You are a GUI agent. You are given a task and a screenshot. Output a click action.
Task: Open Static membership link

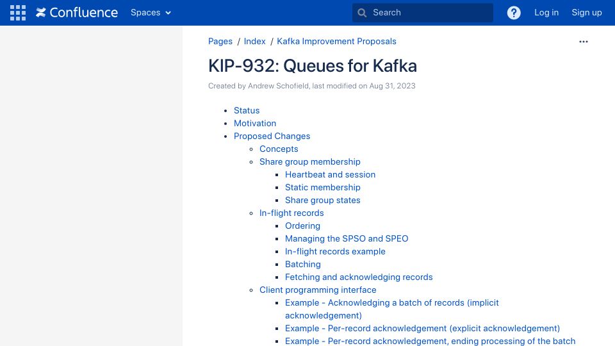[x=323, y=188]
